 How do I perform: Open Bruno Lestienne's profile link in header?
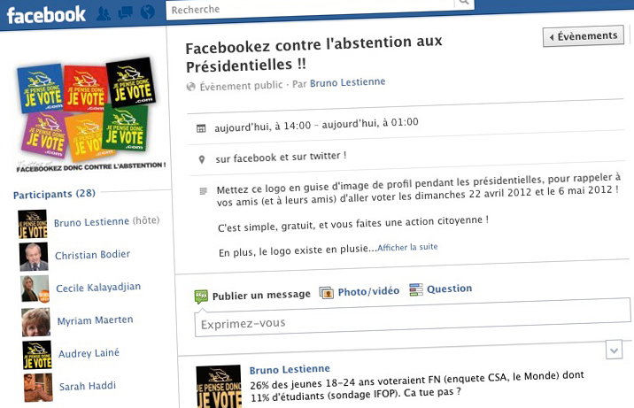[347, 82]
